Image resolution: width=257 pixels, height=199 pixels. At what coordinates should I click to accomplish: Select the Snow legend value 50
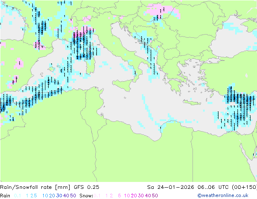tap(155, 196)
